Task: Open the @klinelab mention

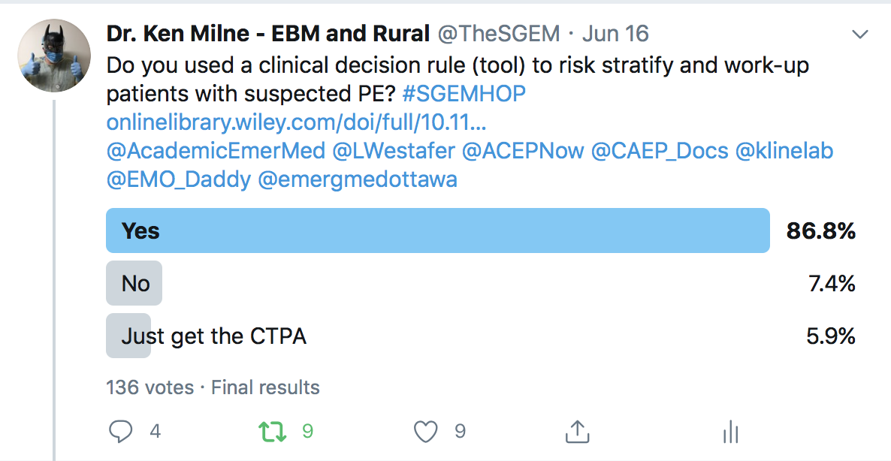Action: [784, 151]
